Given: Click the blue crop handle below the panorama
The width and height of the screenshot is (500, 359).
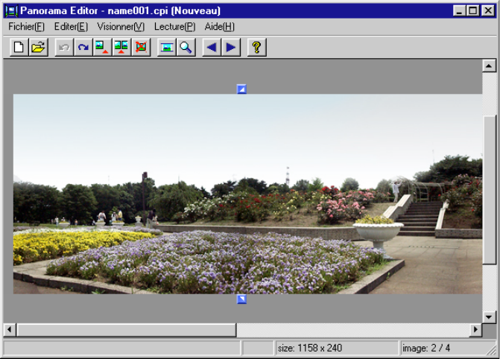Looking at the screenshot, I should (x=241, y=299).
